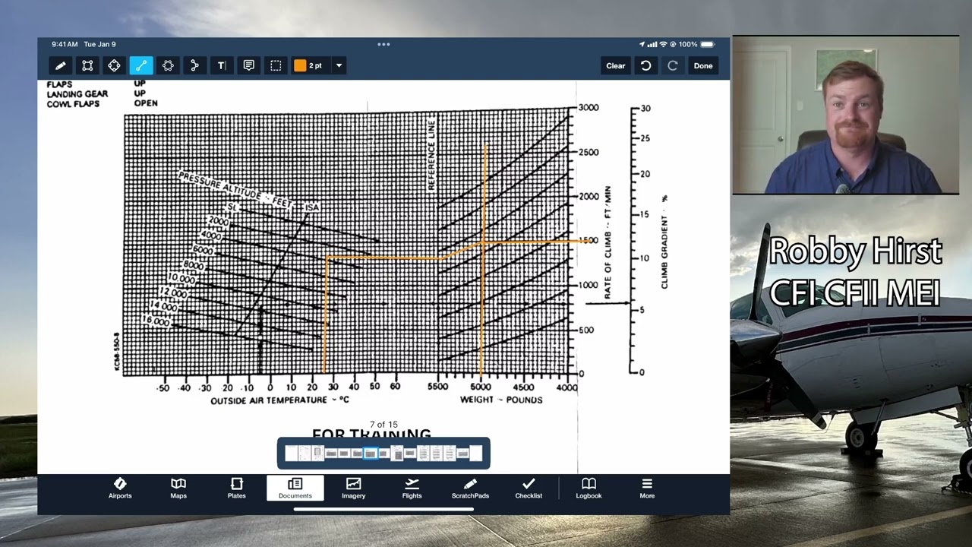Select the highlighted straight line tool

click(x=141, y=65)
